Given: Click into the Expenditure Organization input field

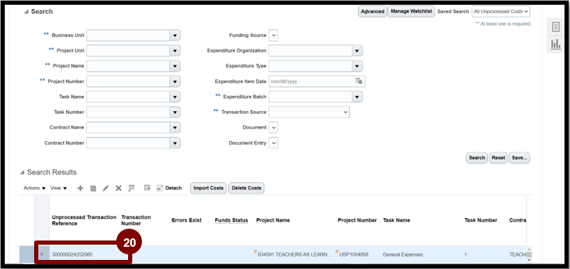Looking at the screenshot, I should (x=310, y=51).
